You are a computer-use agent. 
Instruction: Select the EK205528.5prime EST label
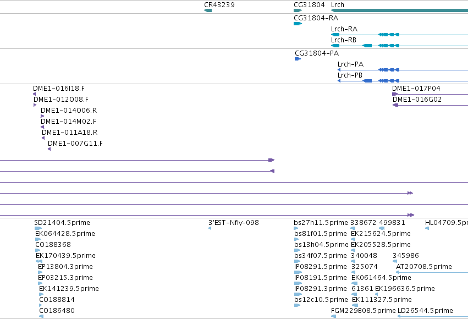click(381, 245)
